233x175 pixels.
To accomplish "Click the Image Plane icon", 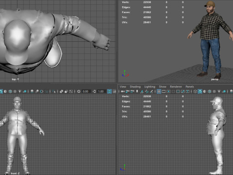I will pyautogui.click(x=142, y=91).
